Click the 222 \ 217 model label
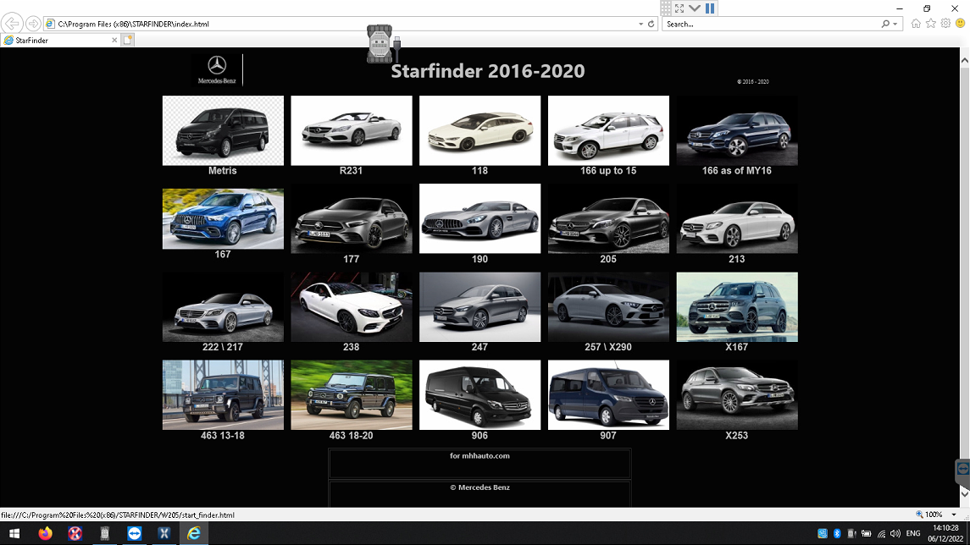The height and width of the screenshot is (545, 970). tap(223, 347)
